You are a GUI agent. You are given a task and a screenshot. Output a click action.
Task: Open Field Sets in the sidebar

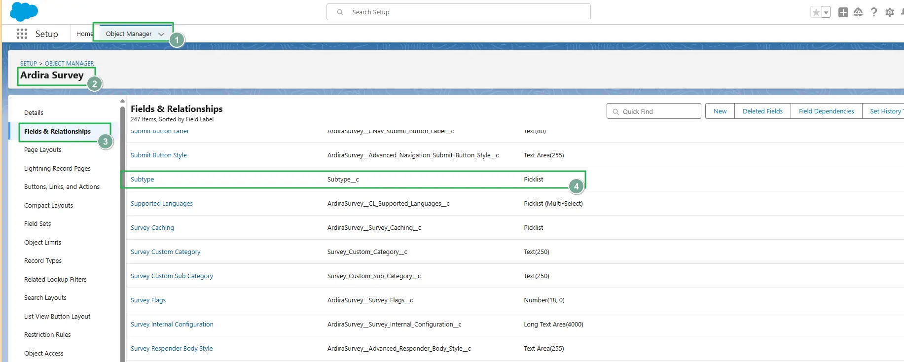[x=37, y=223]
